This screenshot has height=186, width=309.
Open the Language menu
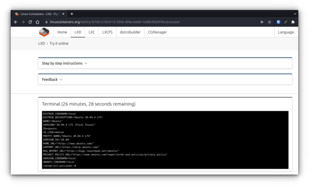tap(286, 32)
